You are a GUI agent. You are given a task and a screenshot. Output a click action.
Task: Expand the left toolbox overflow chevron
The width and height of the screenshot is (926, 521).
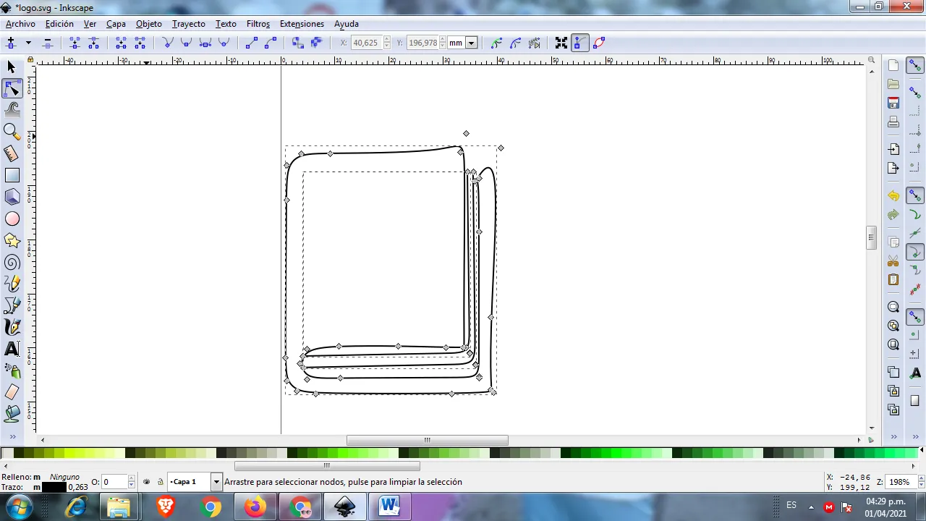tap(12, 437)
